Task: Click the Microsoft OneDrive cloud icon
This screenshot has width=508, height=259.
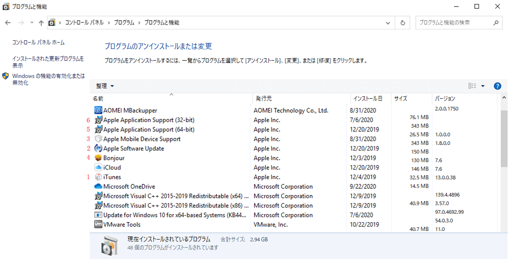Action: [x=98, y=187]
